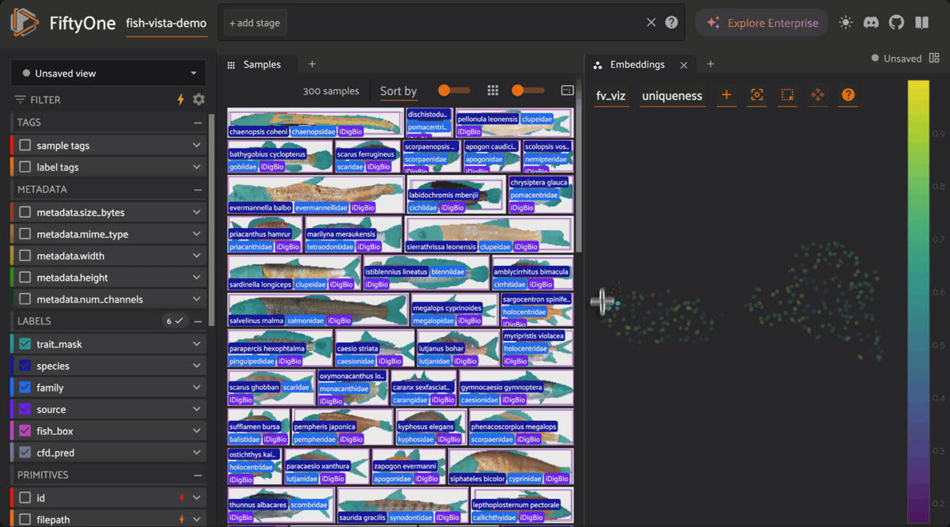Open the documentation book icon
Screen dimensions: 950x527
[x=921, y=23]
